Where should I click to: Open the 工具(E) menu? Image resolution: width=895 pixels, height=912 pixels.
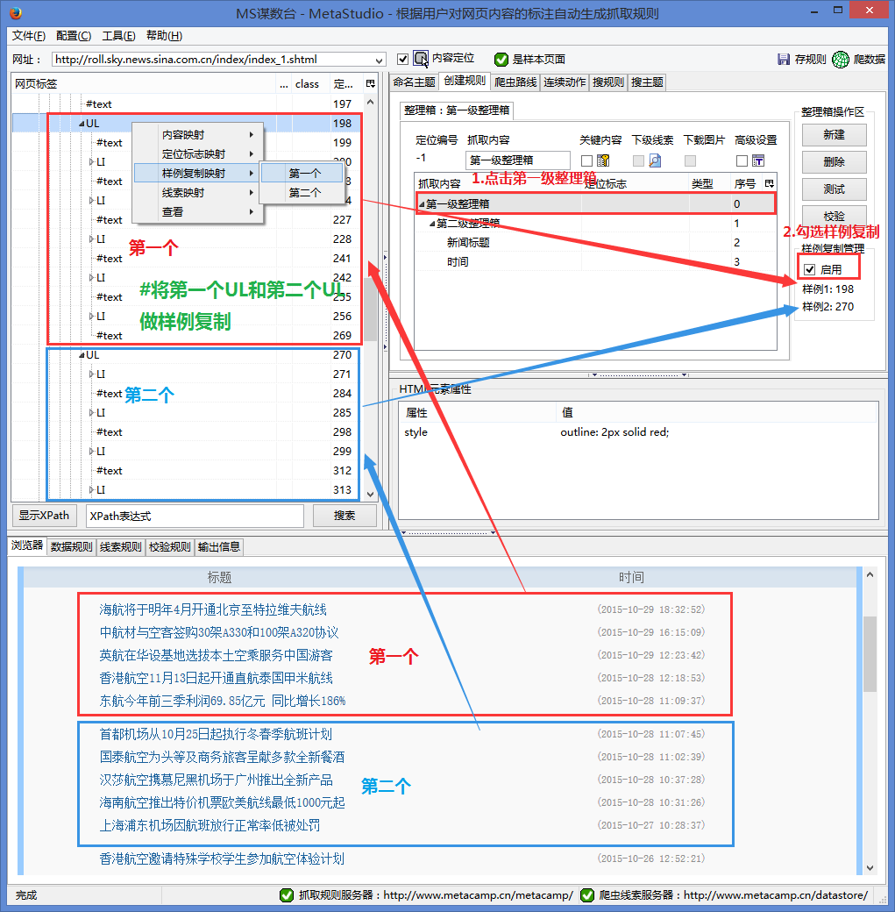click(x=118, y=36)
